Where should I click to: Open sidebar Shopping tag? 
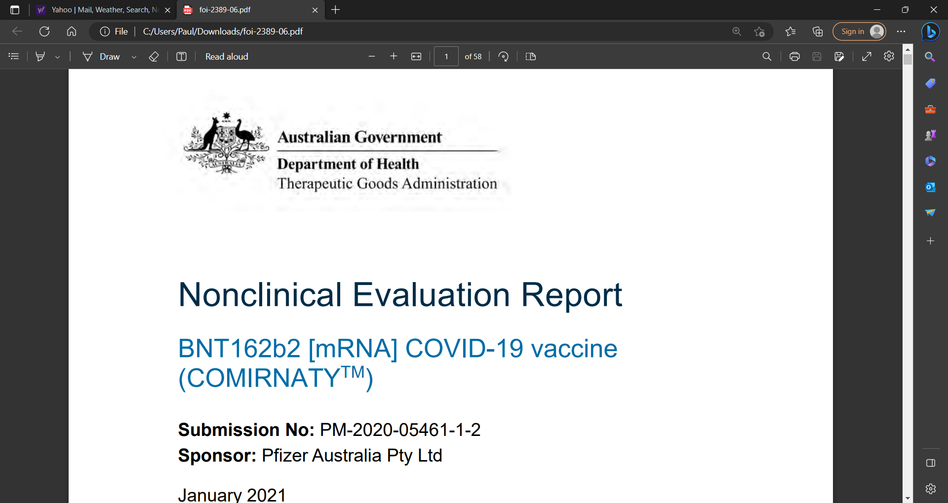(x=930, y=83)
